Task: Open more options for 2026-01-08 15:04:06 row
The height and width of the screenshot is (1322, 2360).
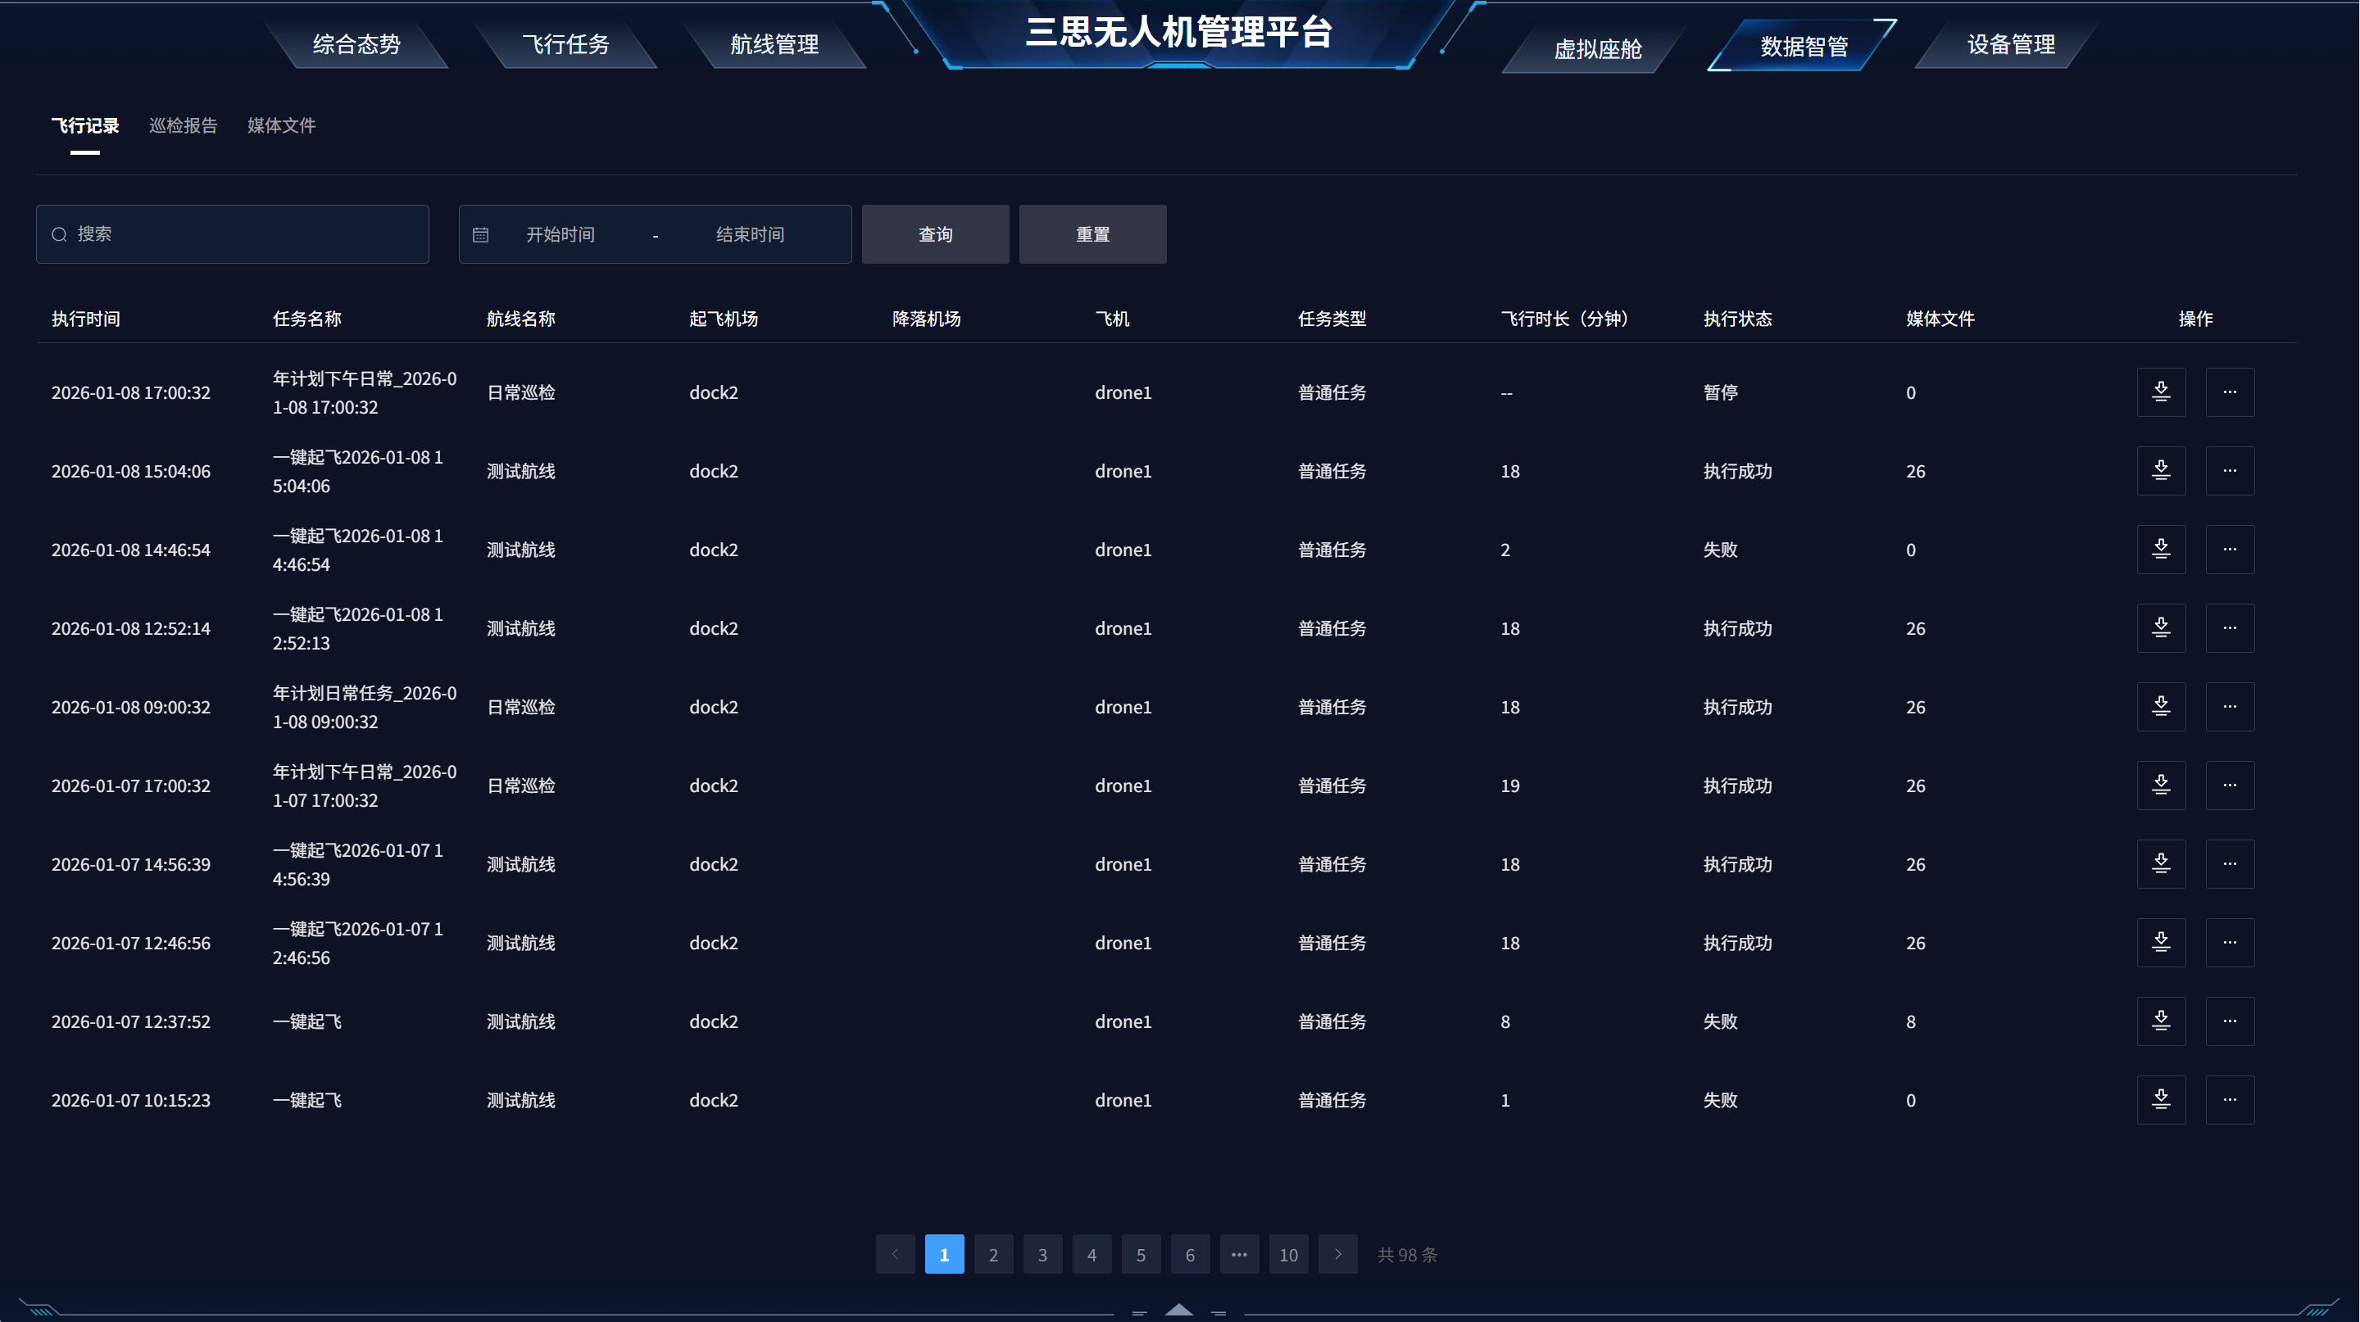Action: coord(2229,471)
